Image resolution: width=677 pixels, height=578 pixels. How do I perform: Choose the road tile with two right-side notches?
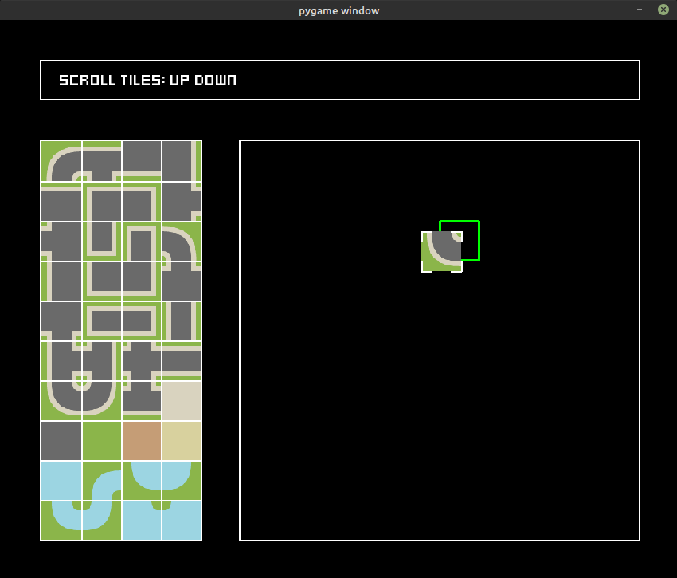[x=182, y=201]
